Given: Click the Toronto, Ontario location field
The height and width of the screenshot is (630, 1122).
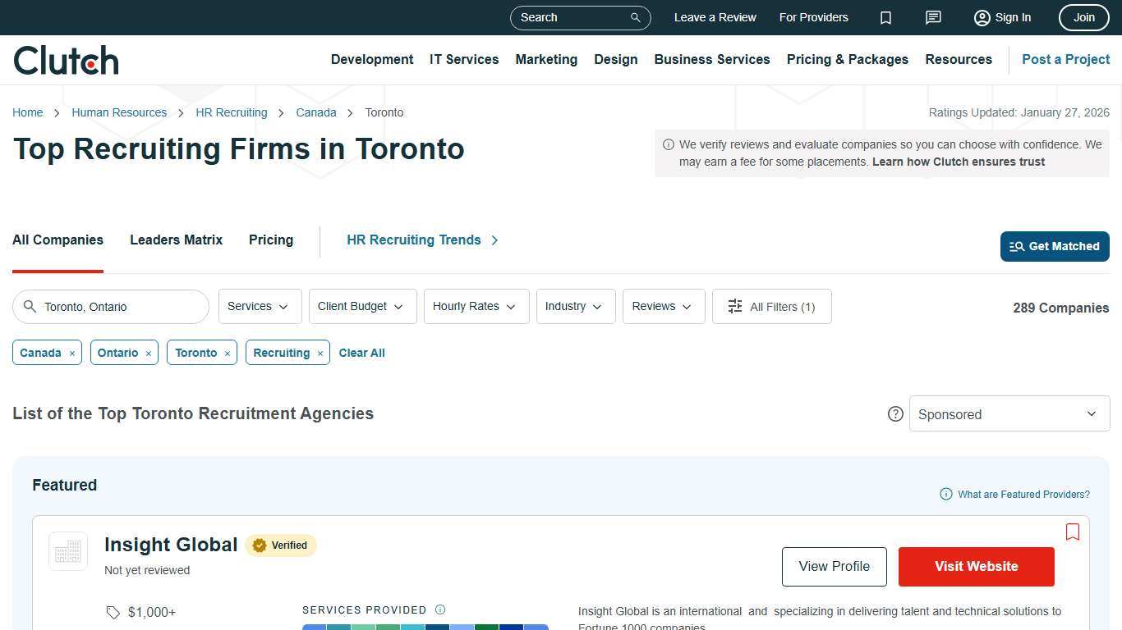Looking at the screenshot, I should coord(111,306).
